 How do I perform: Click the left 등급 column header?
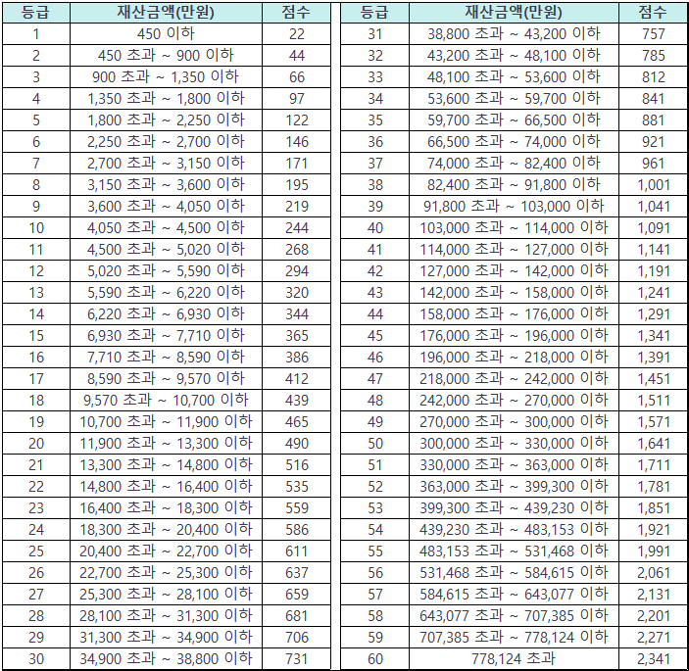tap(36, 13)
